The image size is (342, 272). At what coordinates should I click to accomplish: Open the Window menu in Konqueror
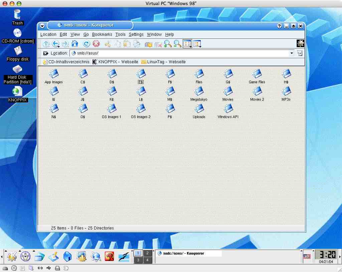coord(154,34)
